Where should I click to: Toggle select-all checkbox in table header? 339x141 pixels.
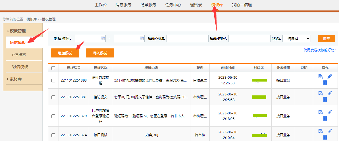tap(53, 68)
